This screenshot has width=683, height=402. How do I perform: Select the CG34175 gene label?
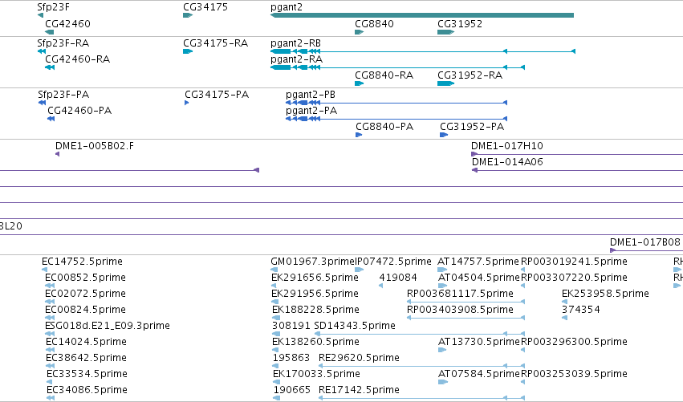[205, 7]
